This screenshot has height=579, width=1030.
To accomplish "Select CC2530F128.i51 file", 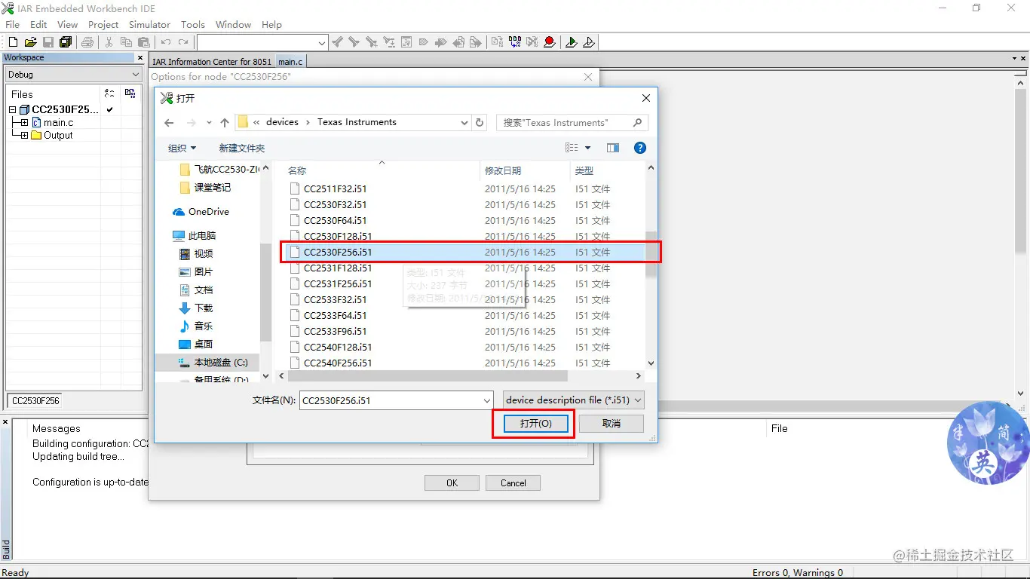I will click(338, 236).
